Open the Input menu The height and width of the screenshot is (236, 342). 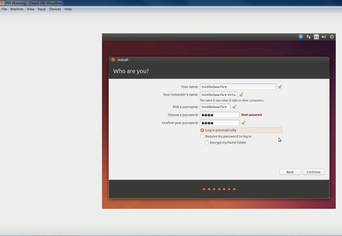(41, 9)
